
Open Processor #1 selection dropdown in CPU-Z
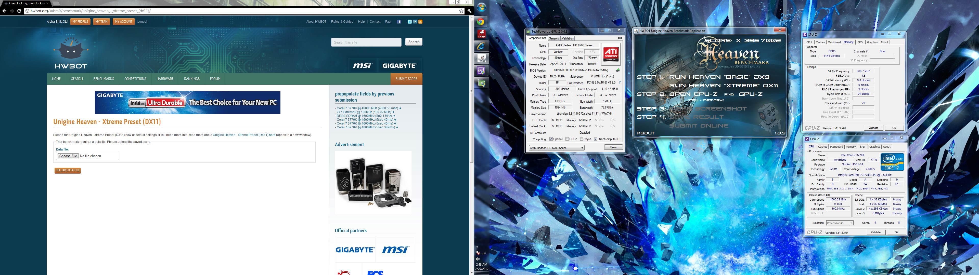click(840, 223)
